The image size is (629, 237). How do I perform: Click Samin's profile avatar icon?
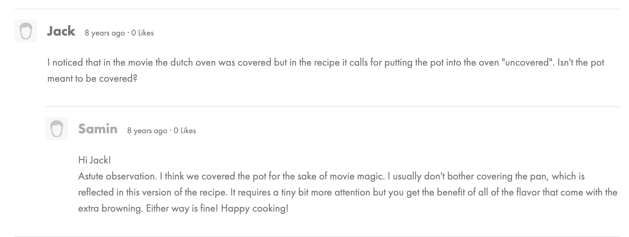click(x=57, y=129)
